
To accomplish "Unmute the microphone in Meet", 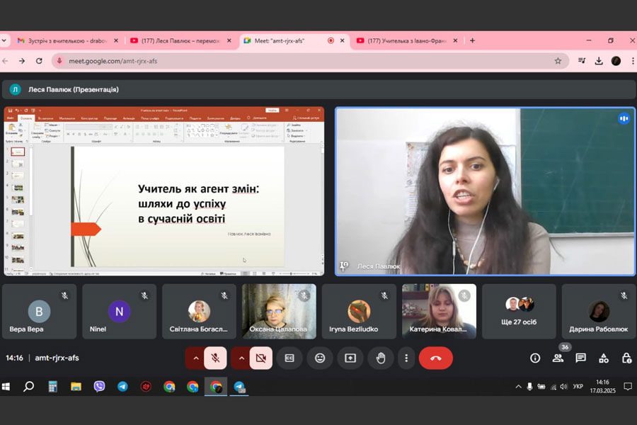I will (x=215, y=358).
